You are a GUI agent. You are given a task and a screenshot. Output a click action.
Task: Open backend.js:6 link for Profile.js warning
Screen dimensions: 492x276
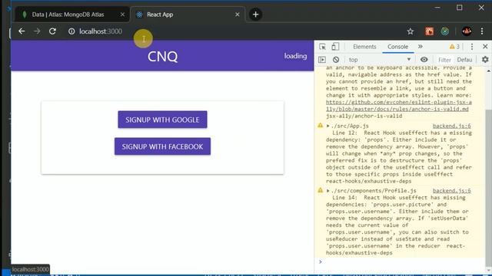pos(452,191)
